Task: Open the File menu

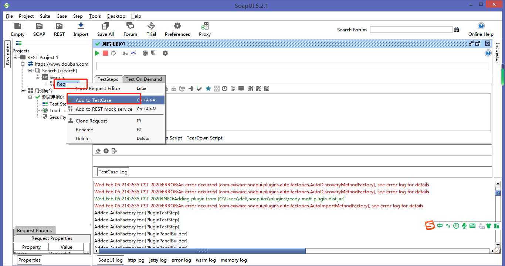Action: [10, 16]
